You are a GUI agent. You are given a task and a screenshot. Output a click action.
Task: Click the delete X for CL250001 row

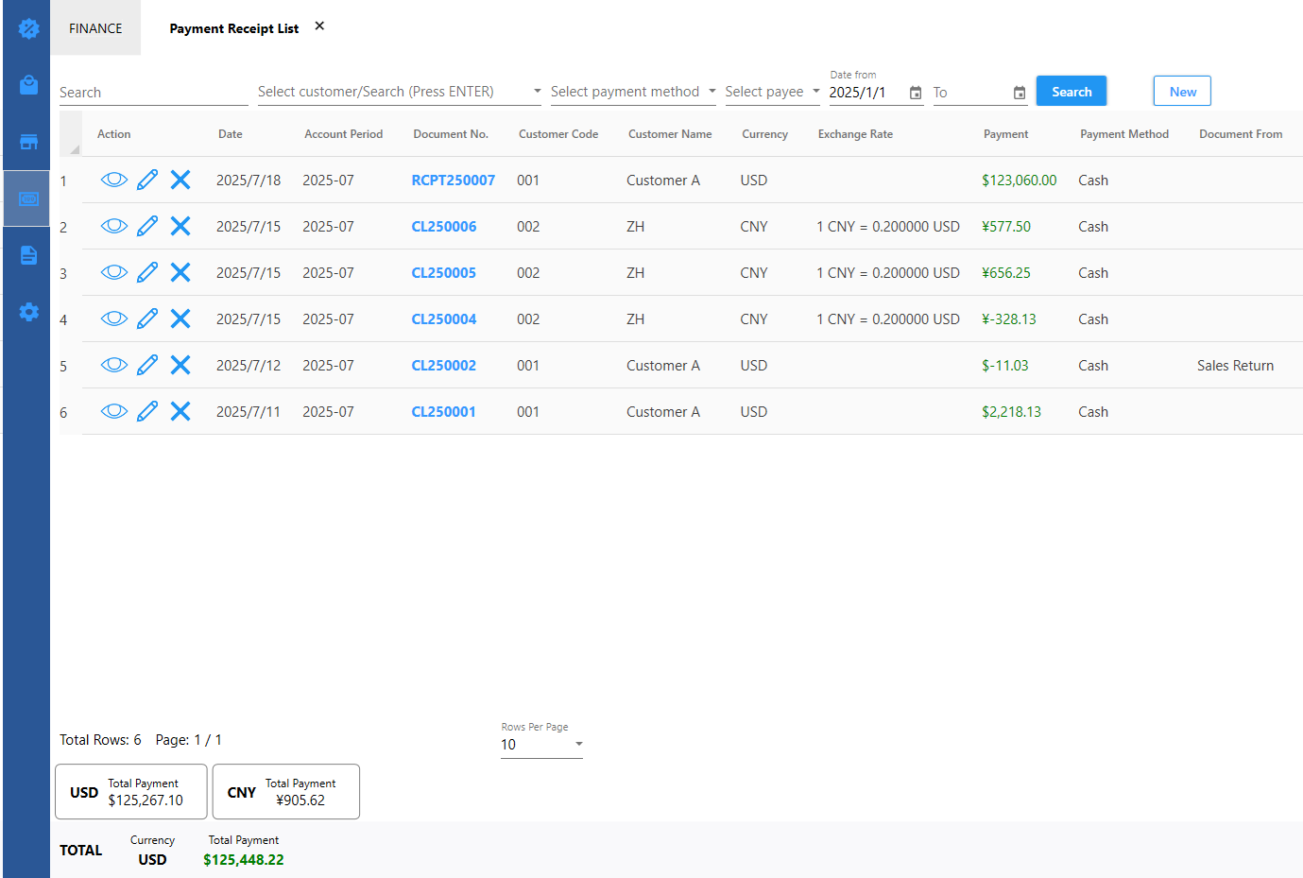(x=180, y=411)
